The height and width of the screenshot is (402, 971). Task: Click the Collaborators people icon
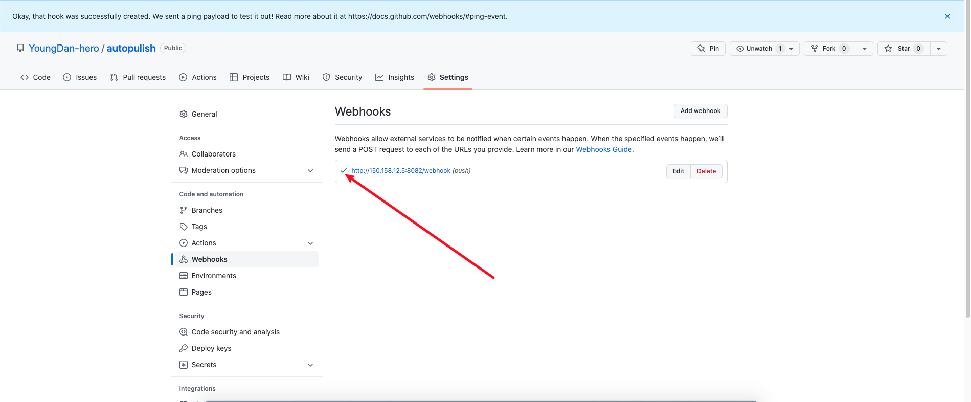pos(184,154)
